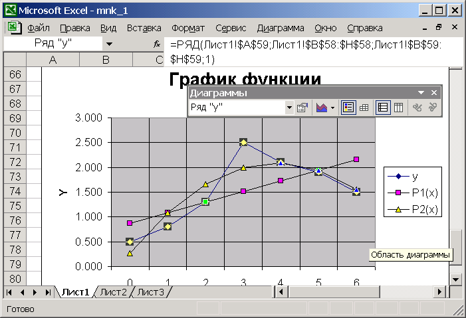Click vertical scrollbar down arrow
The image size is (466, 318).
tap(455, 279)
